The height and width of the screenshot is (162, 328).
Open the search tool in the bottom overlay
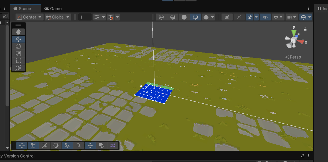(78, 145)
